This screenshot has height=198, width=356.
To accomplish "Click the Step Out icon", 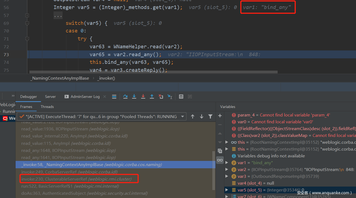I will (152, 97).
